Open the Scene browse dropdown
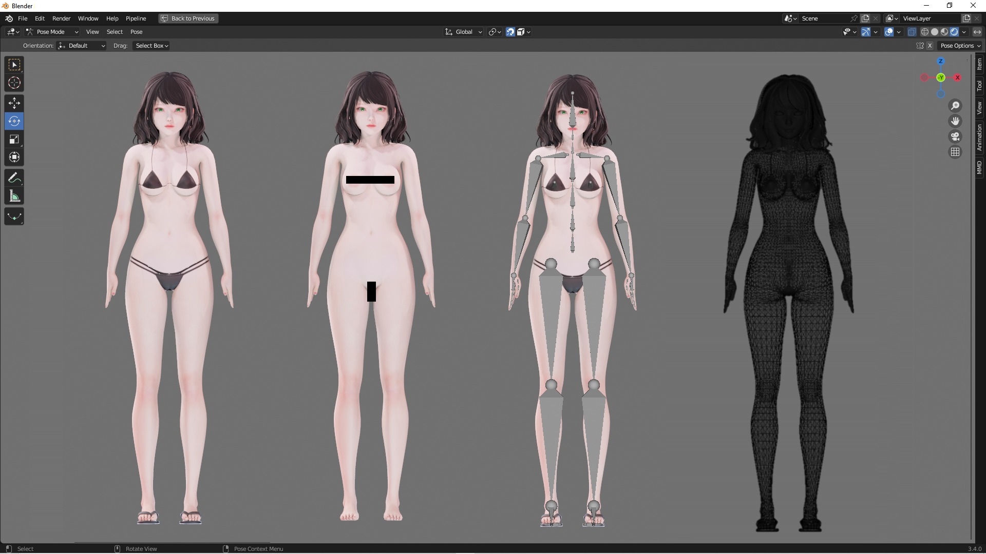This screenshot has width=986, height=554. 791,18
